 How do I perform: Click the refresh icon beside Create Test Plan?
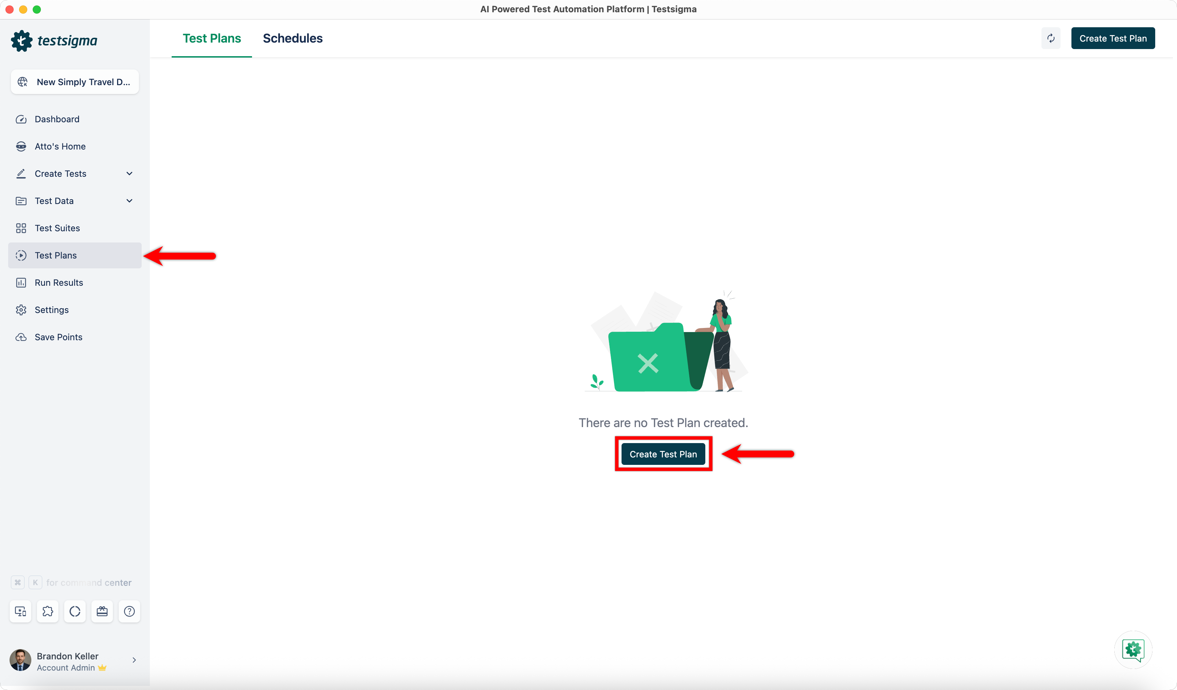click(x=1050, y=38)
